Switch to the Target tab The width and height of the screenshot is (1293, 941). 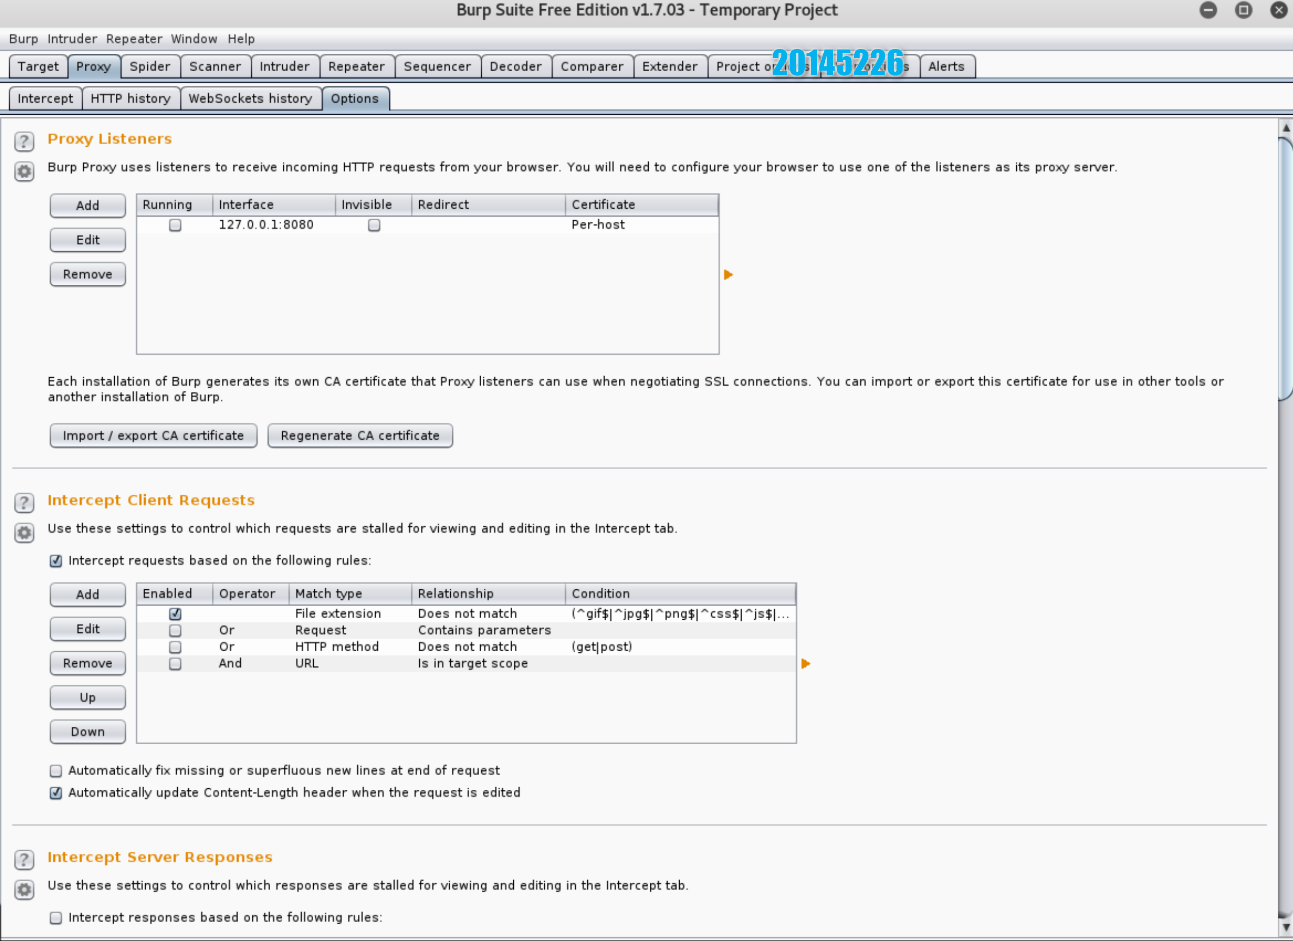(38, 66)
